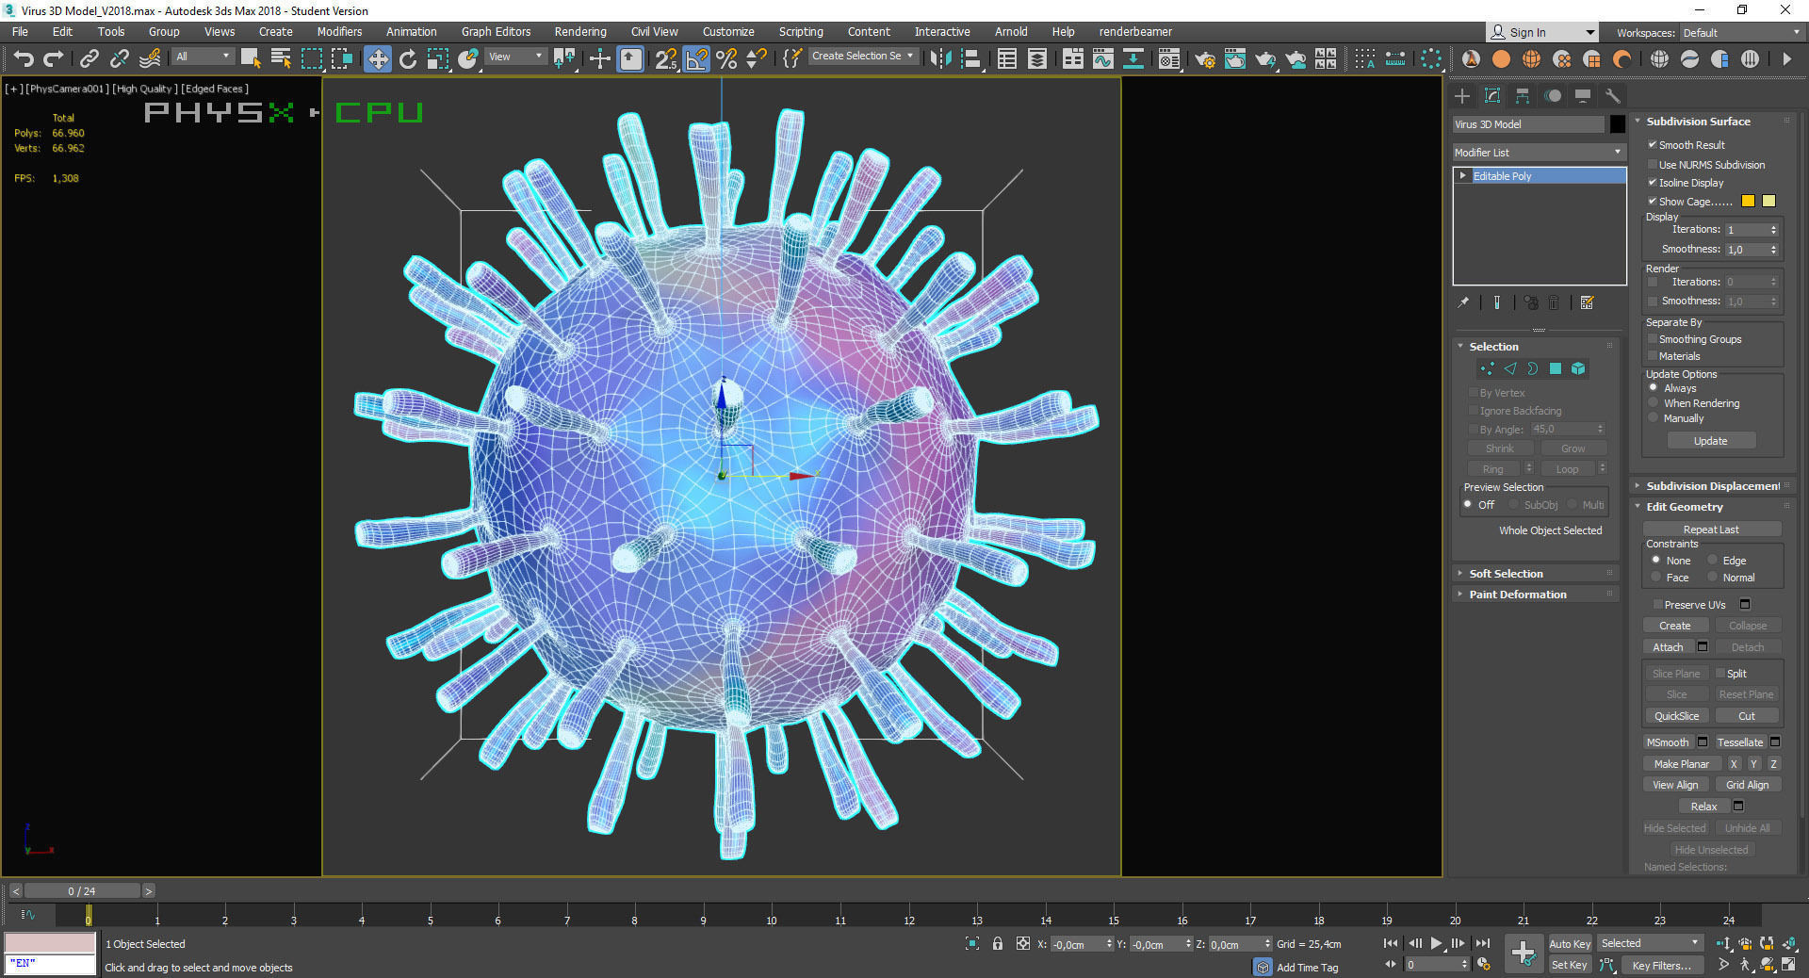
Task: Open the Modifiers menu
Action: [339, 32]
